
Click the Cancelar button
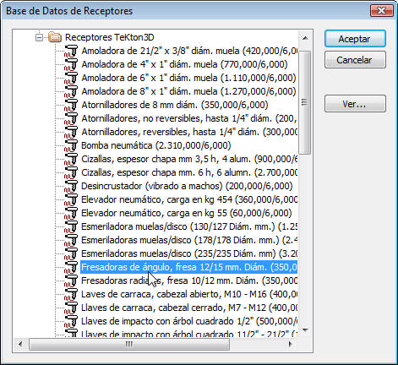tap(355, 60)
